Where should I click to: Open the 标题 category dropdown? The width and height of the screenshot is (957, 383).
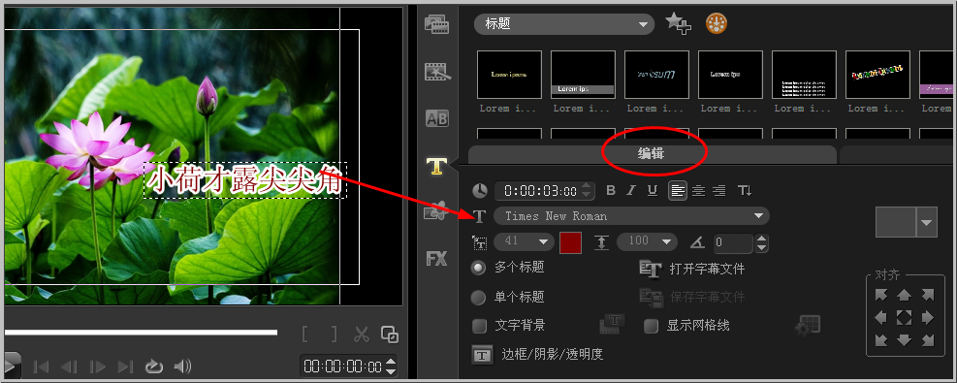point(564,24)
